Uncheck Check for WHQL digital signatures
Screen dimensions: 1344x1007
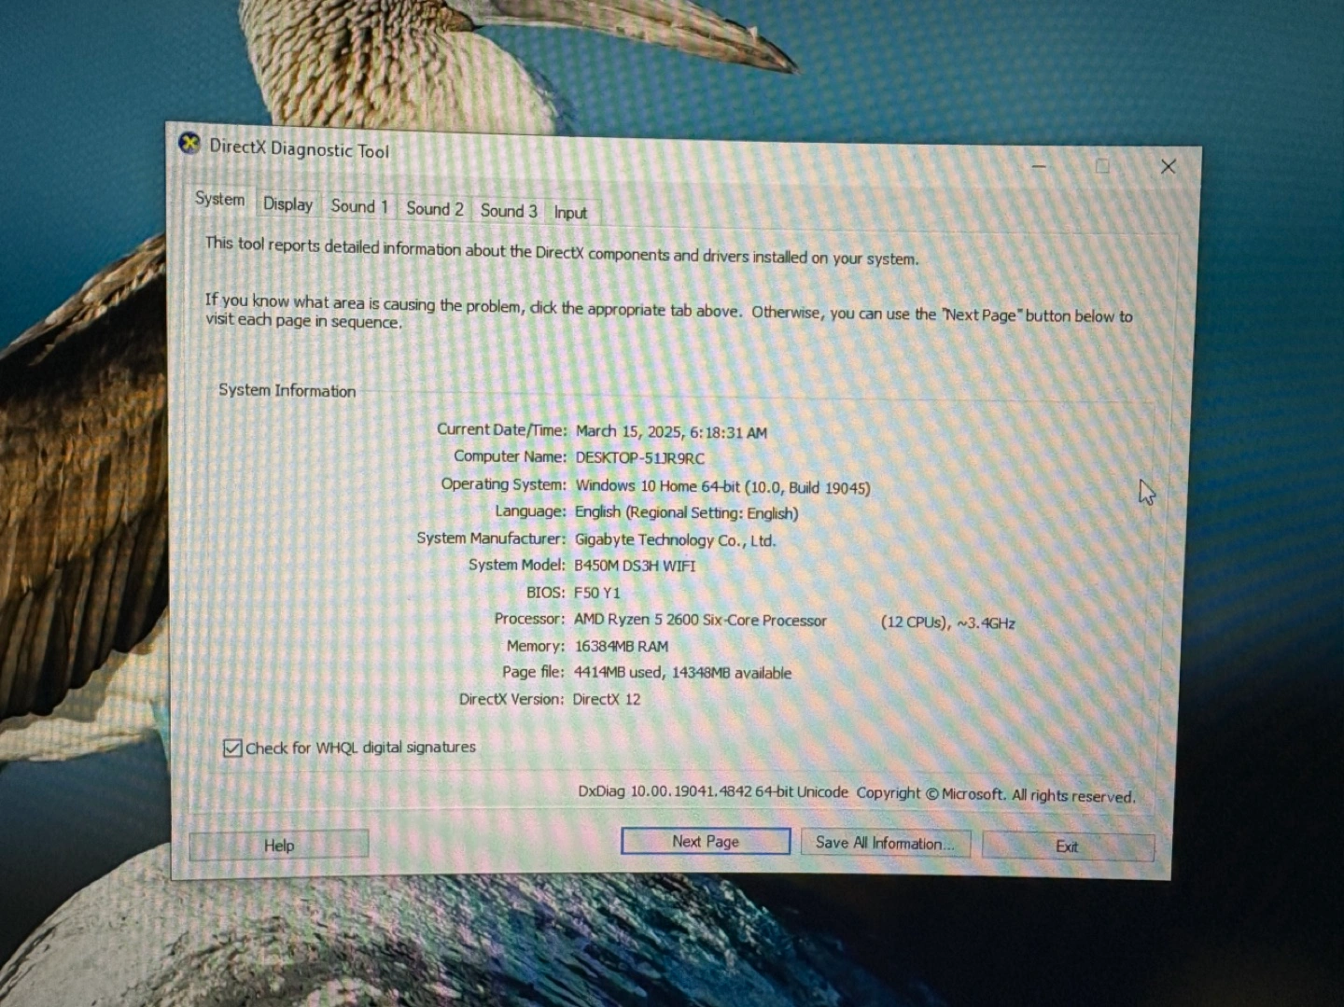232,748
